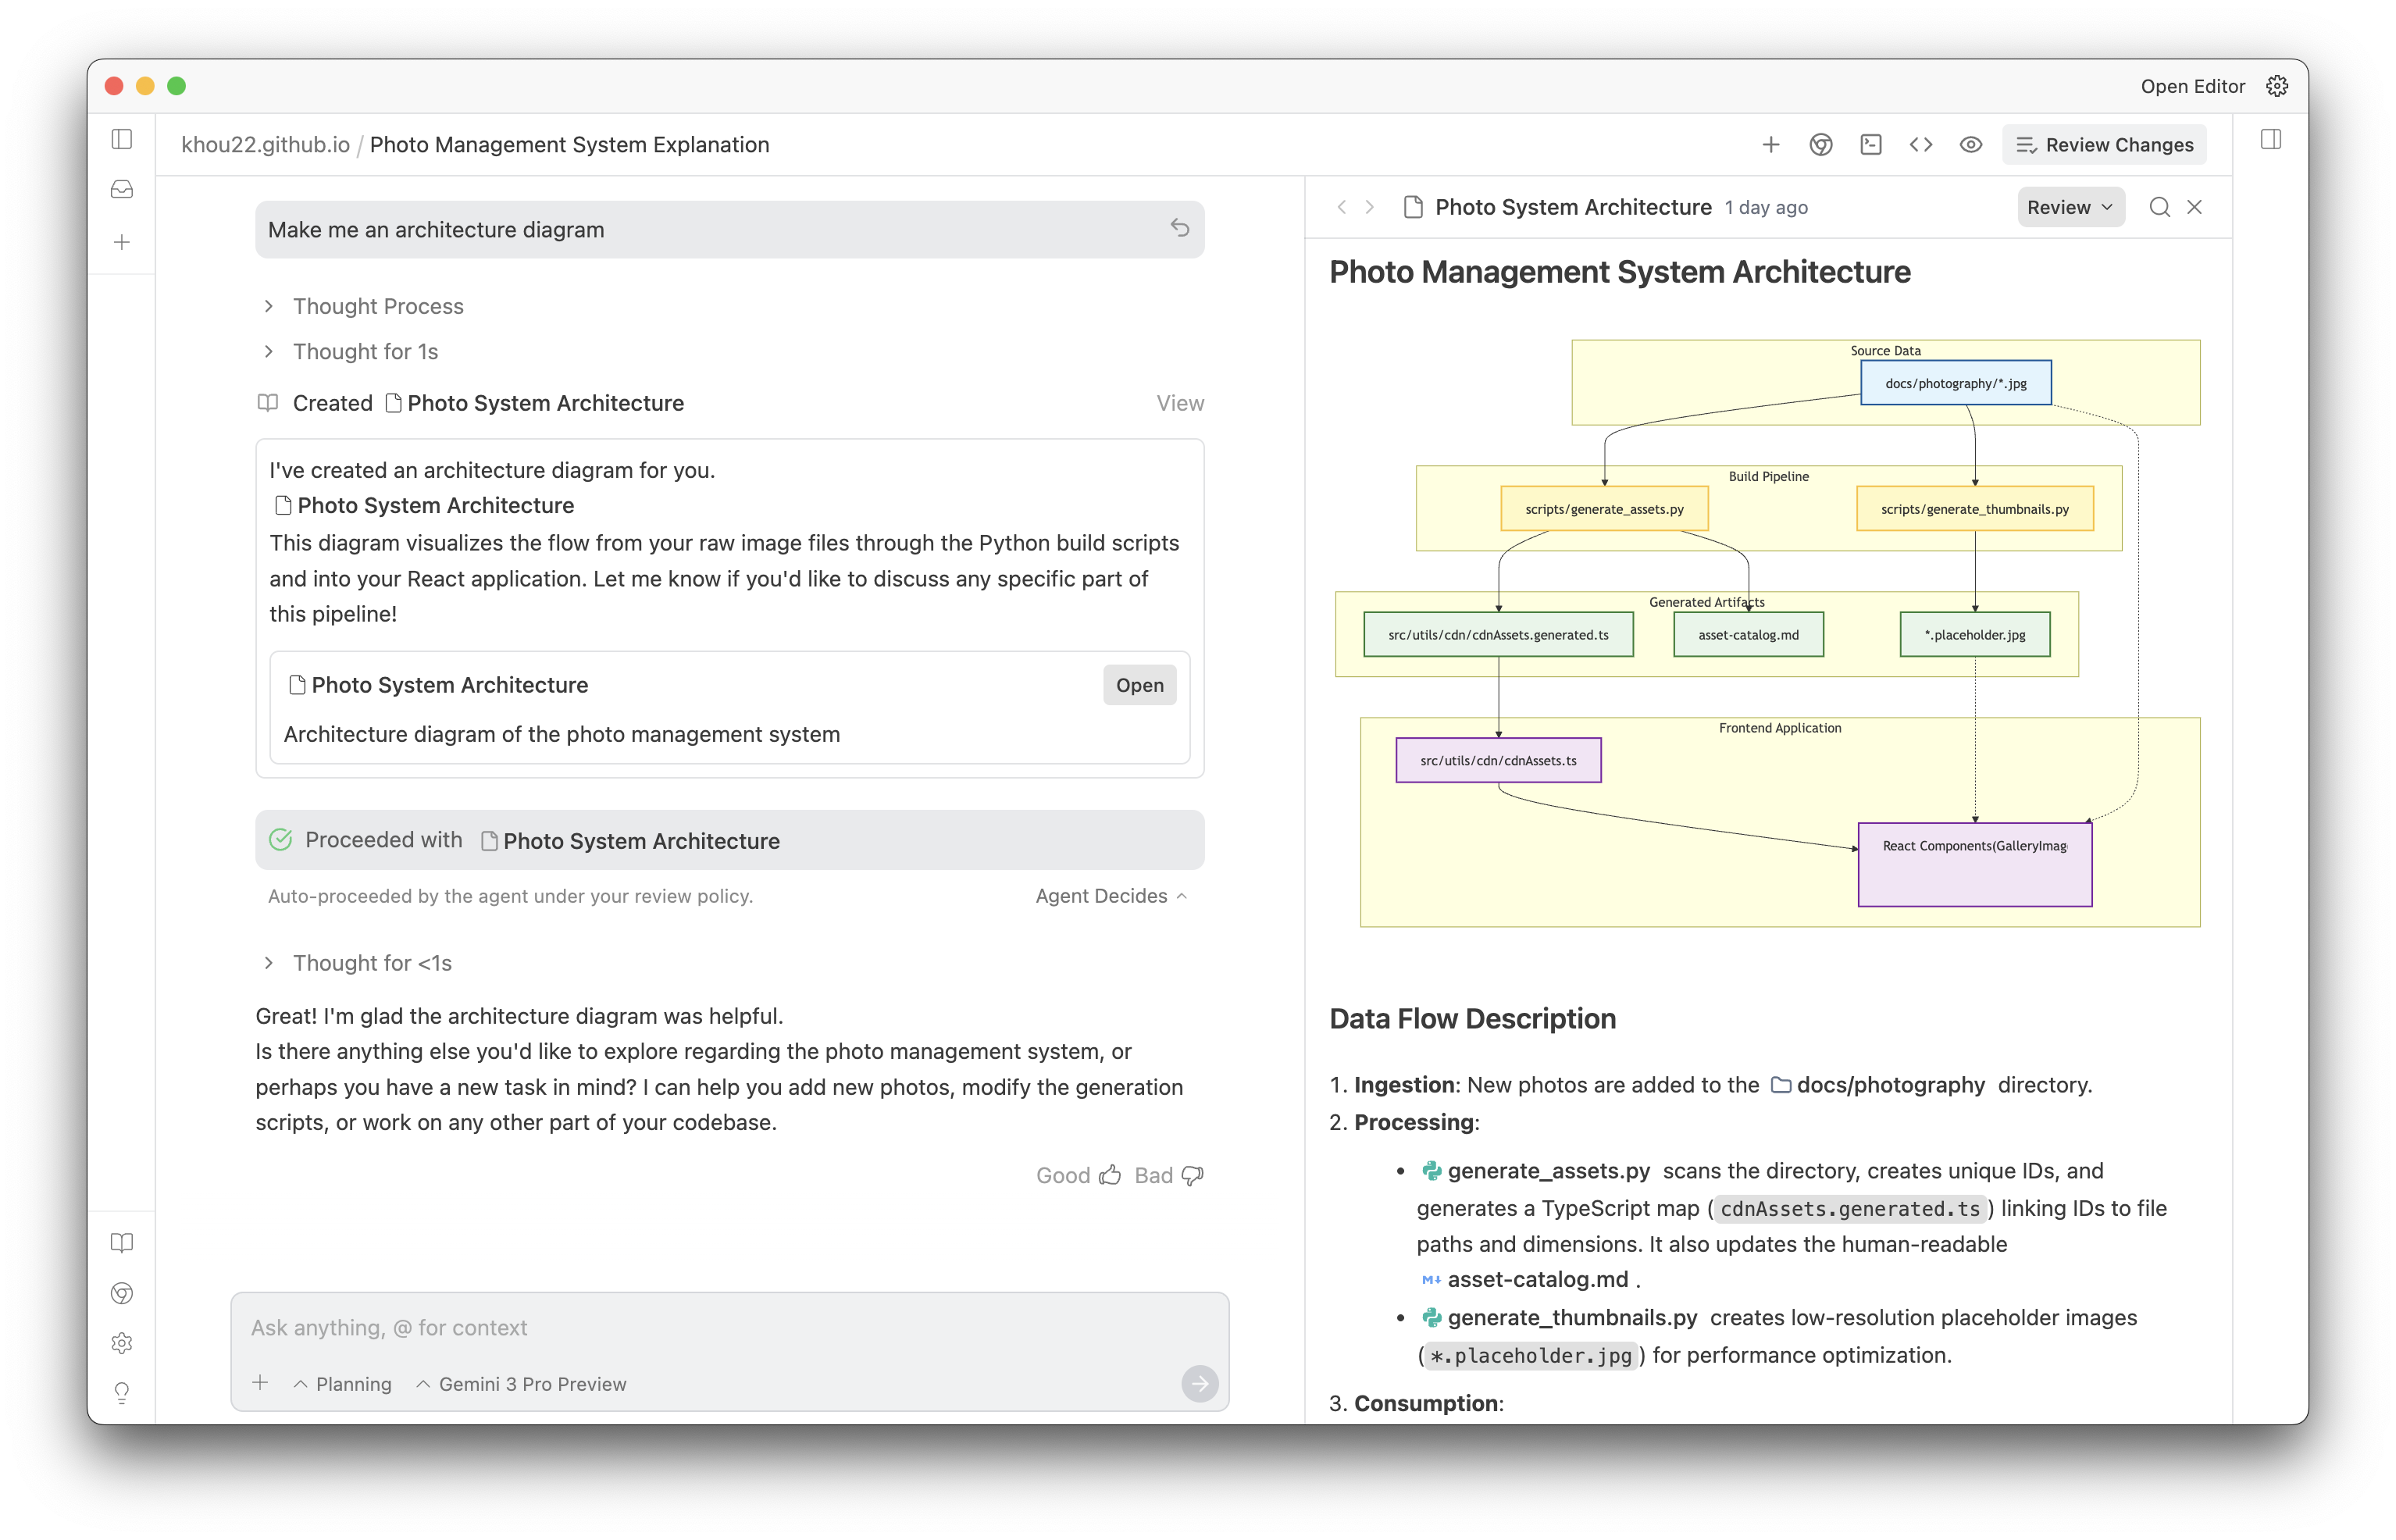The image size is (2396, 1540).
Task: Open the terminal panel icon
Action: point(1870,145)
